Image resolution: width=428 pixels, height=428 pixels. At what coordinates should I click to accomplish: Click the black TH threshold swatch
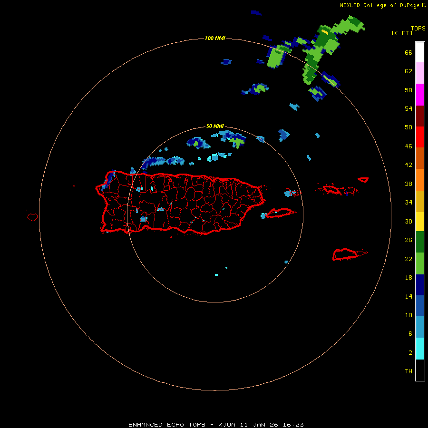coord(420,370)
